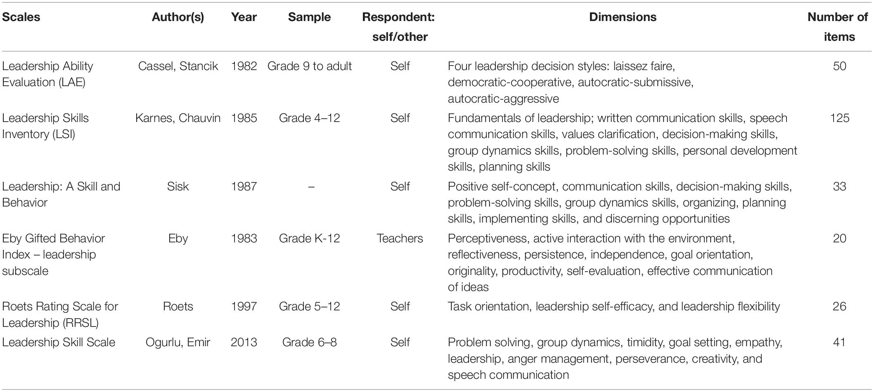Click the Number of items header

click(839, 27)
